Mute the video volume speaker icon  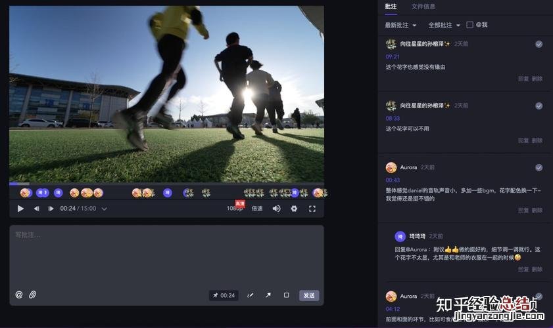point(277,209)
